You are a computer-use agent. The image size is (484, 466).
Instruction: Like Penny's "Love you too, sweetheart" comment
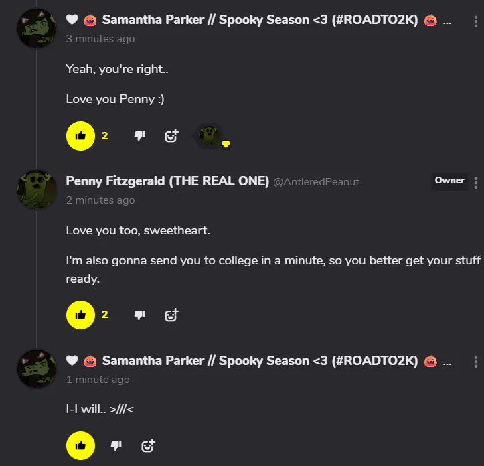click(80, 315)
